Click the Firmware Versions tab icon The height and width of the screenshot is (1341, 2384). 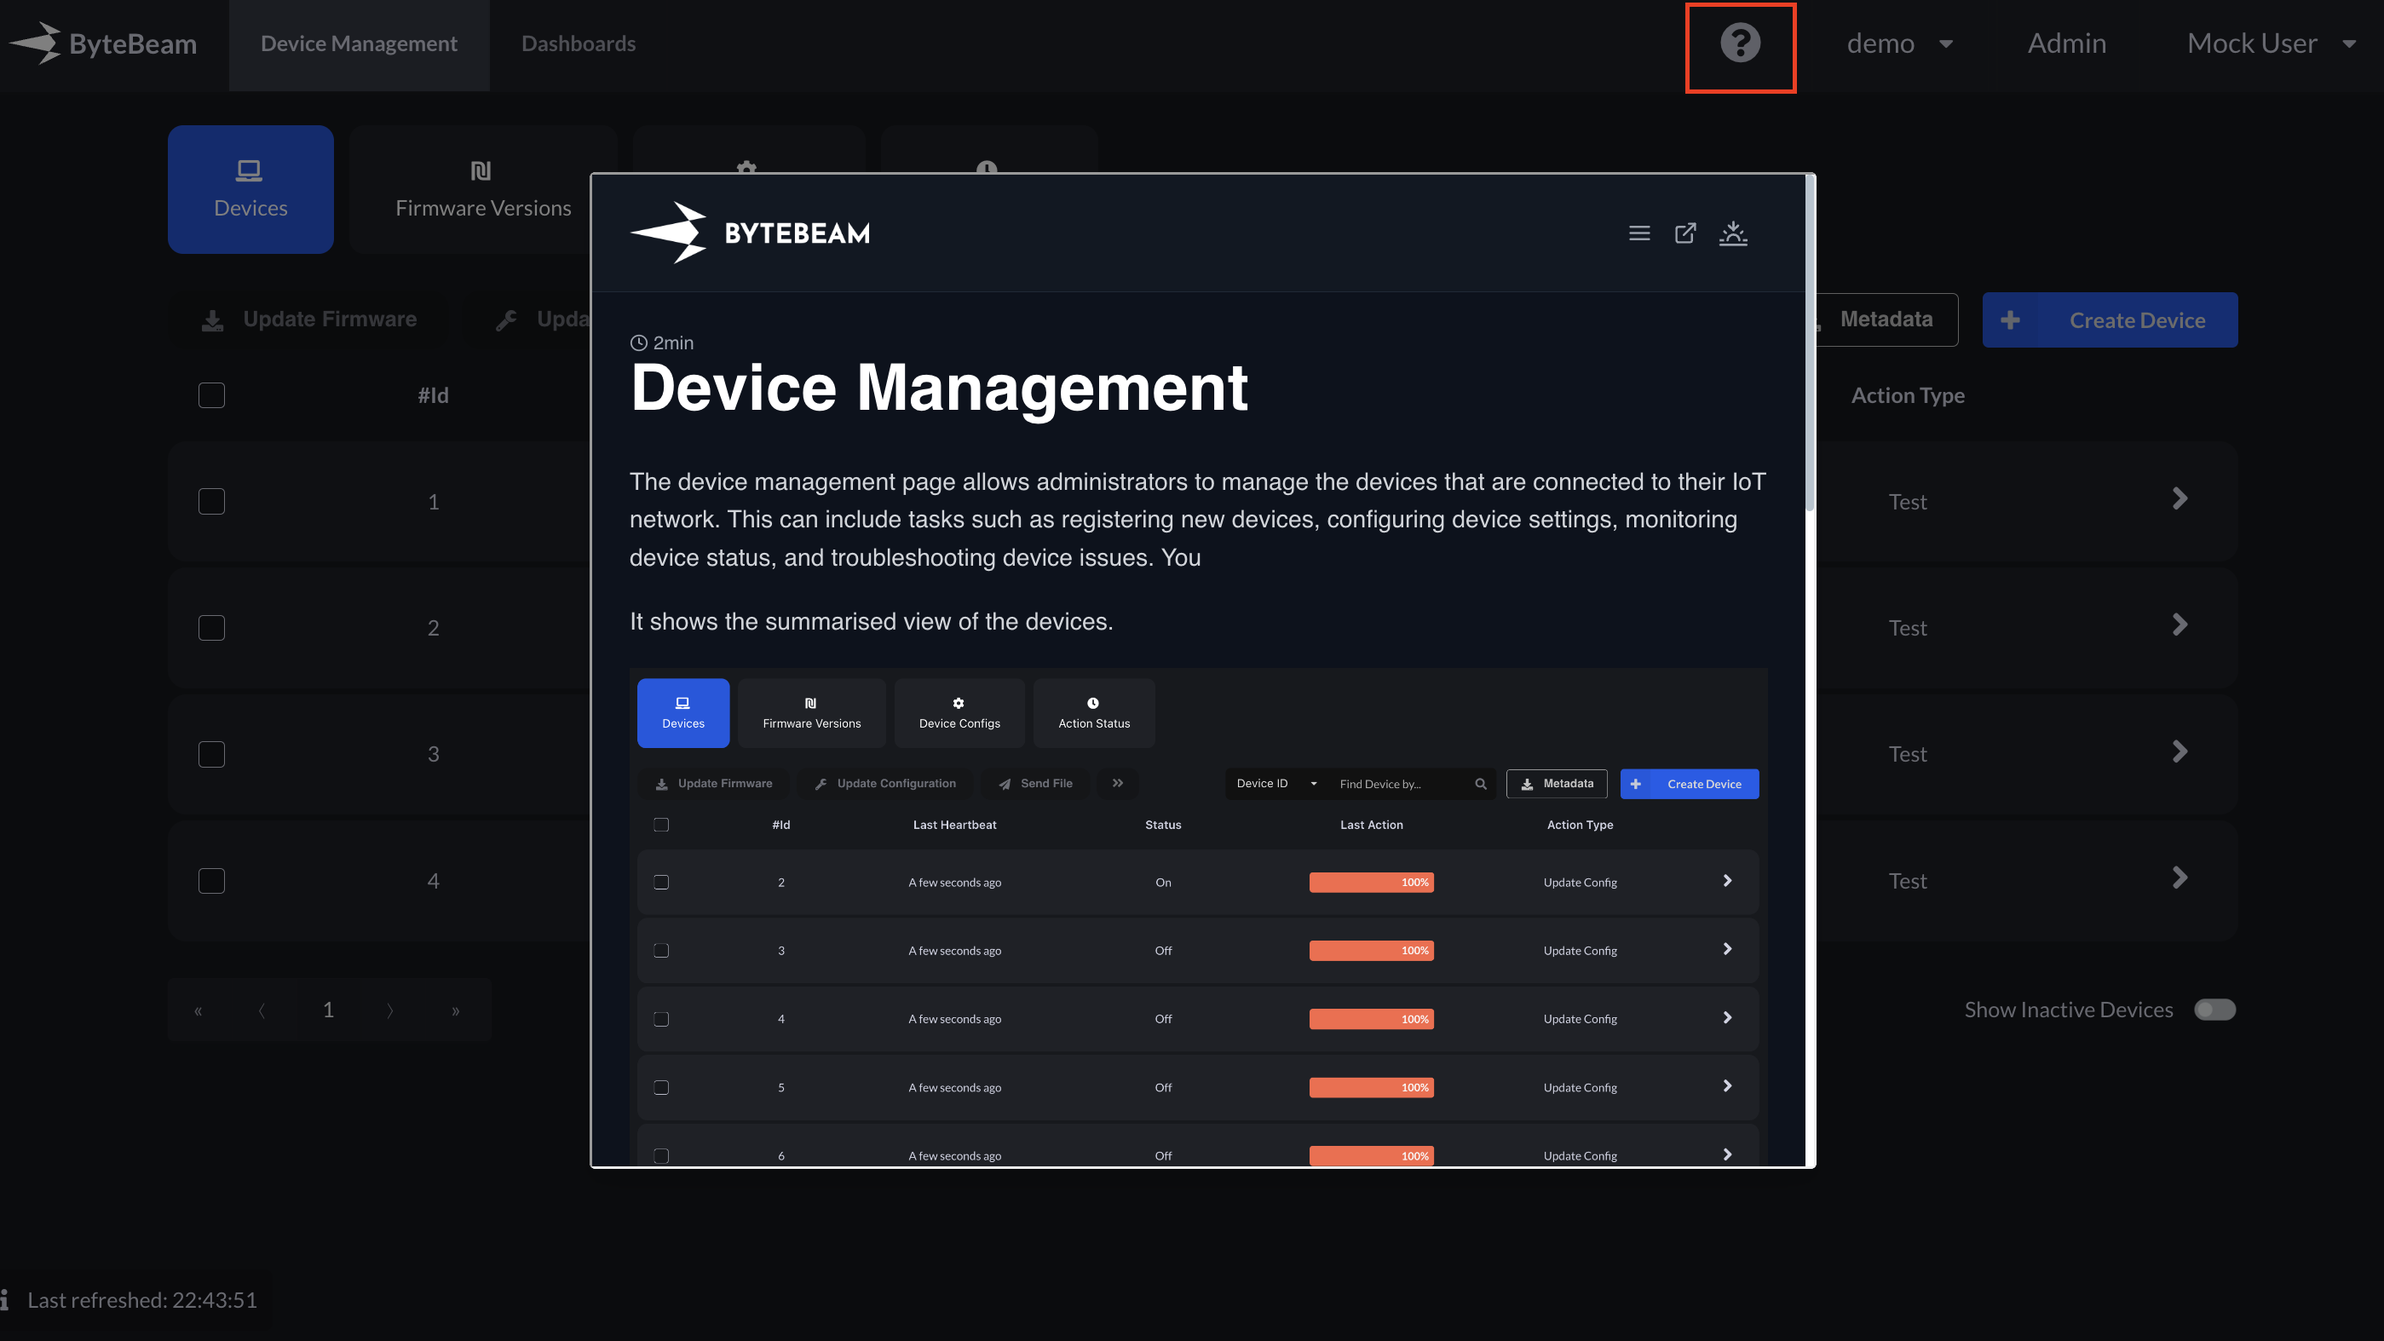point(481,170)
